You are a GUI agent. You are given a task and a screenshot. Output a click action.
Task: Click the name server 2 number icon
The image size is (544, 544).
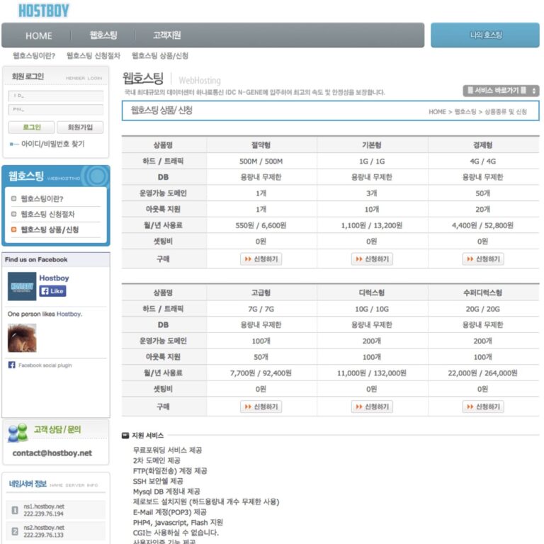click(14, 531)
